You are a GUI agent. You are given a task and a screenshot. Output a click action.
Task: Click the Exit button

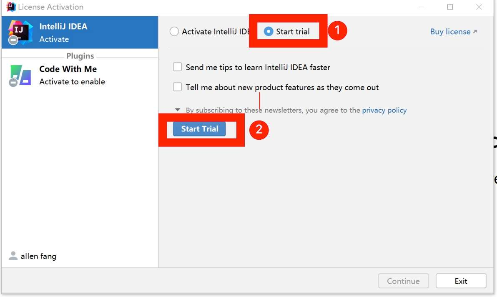[461, 281]
